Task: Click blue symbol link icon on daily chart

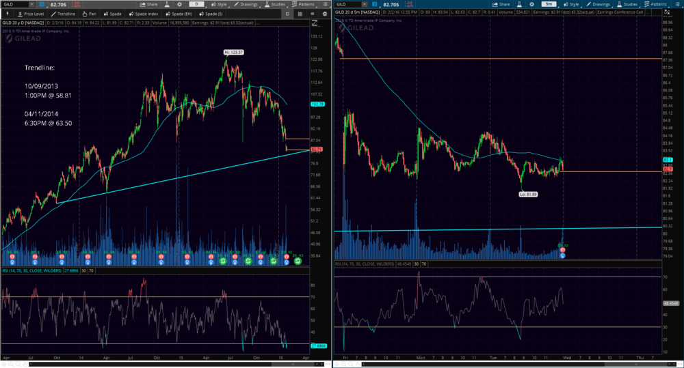Action: click(x=42, y=4)
